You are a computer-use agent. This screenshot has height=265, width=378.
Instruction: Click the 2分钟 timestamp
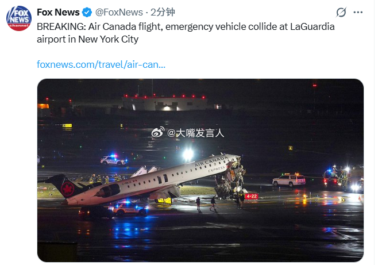click(x=163, y=12)
